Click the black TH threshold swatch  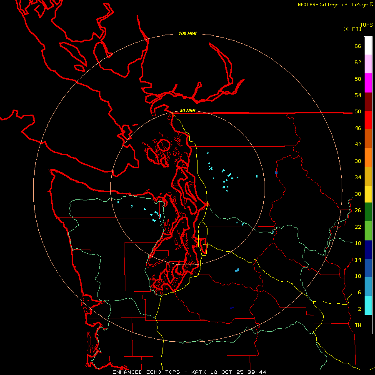(368, 324)
